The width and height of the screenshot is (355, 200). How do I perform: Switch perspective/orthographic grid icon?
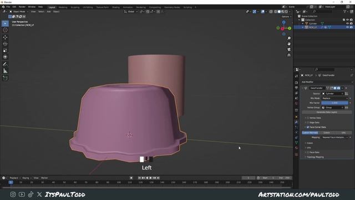(289, 55)
